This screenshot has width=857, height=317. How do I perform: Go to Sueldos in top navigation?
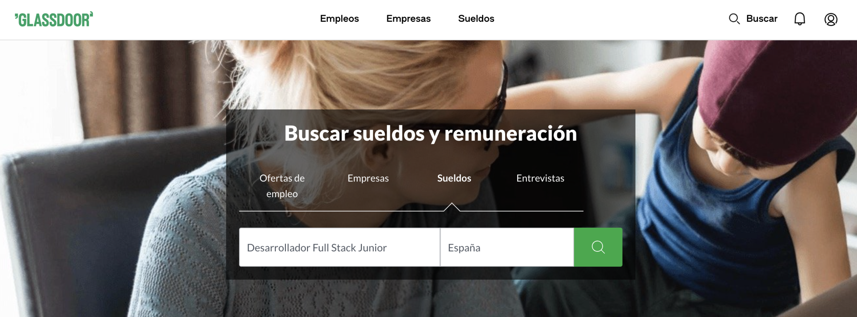point(476,19)
